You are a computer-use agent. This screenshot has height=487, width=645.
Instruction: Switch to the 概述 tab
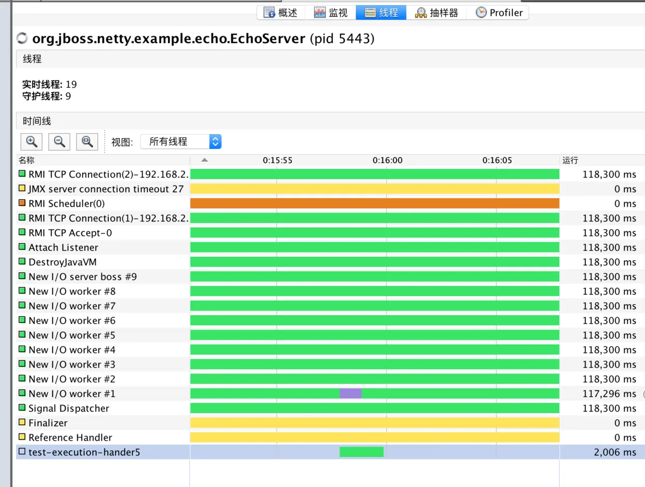281,12
